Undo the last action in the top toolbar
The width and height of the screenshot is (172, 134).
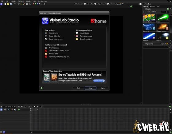(x=15, y=4)
